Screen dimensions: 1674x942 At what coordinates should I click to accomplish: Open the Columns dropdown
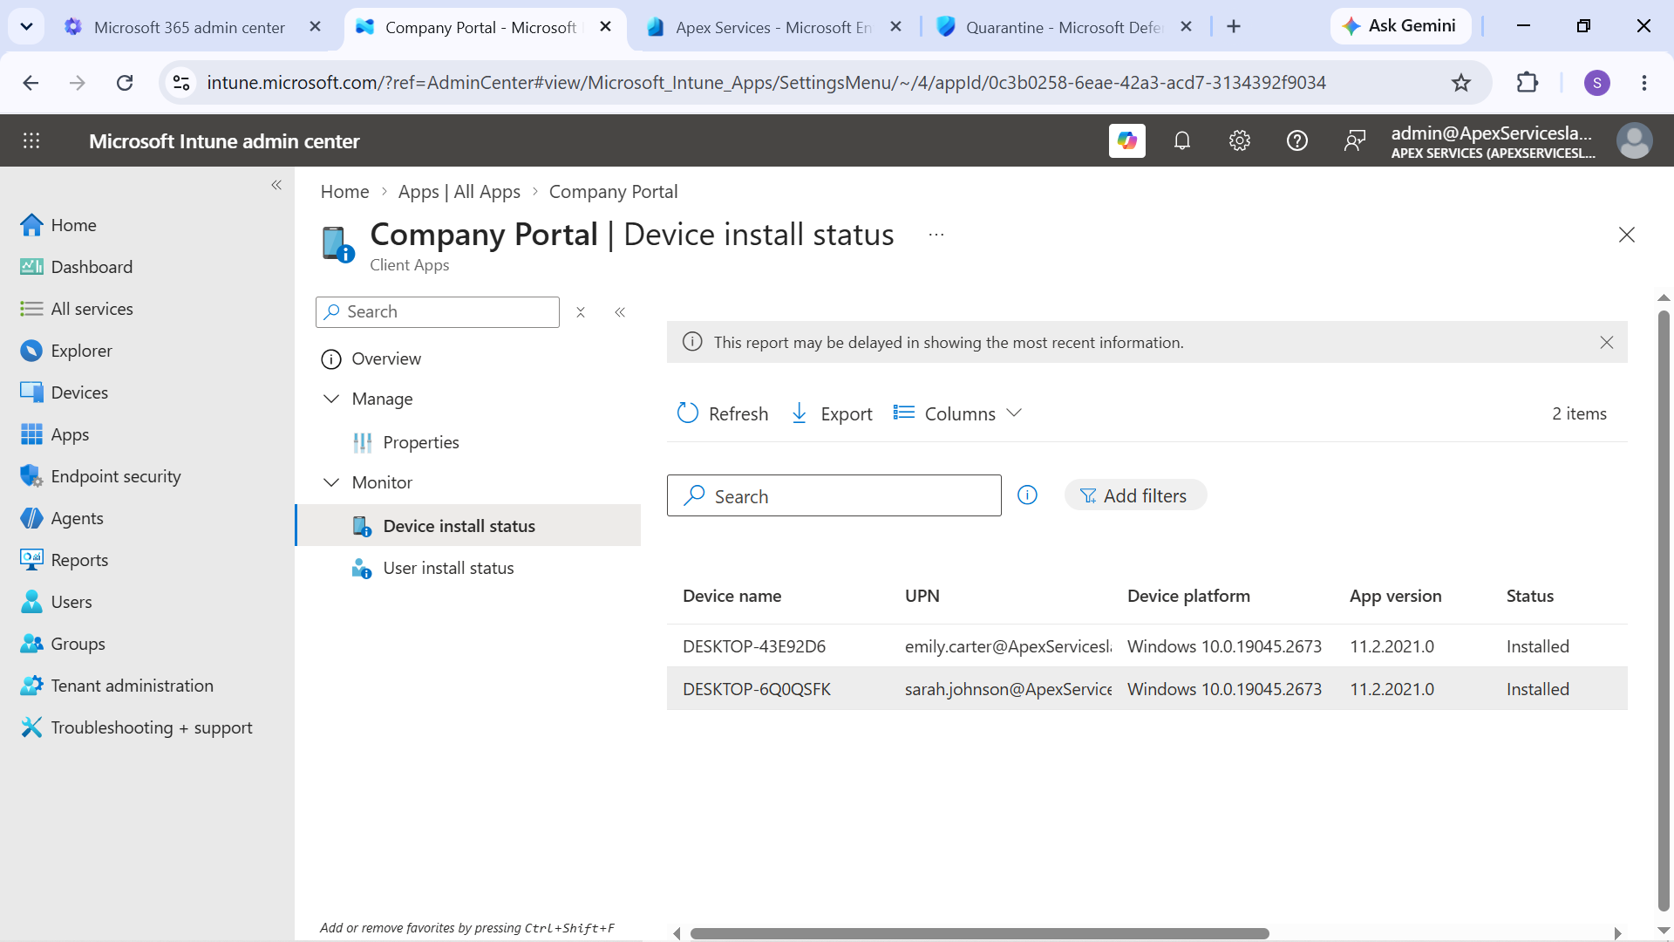click(x=957, y=413)
